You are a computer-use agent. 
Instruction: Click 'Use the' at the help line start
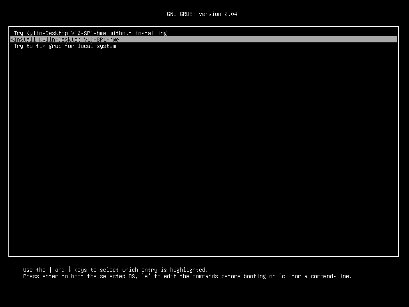[34, 270]
